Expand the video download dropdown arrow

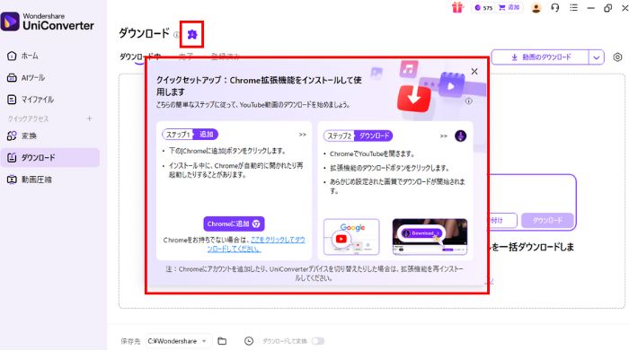597,57
